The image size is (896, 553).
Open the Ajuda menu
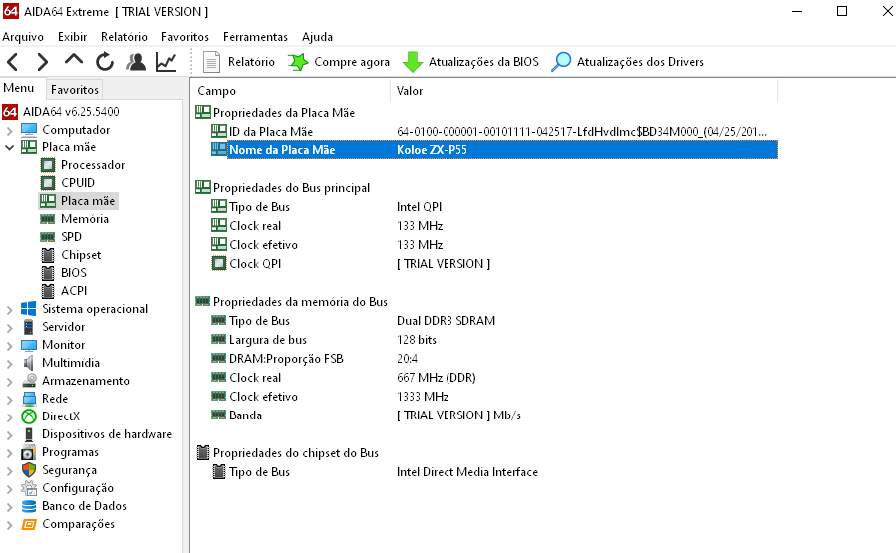[317, 37]
